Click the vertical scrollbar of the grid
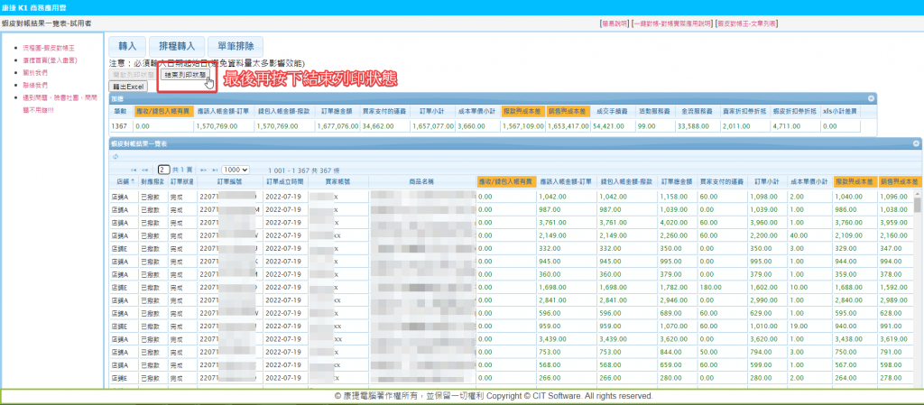The image size is (924, 405). coord(918,289)
